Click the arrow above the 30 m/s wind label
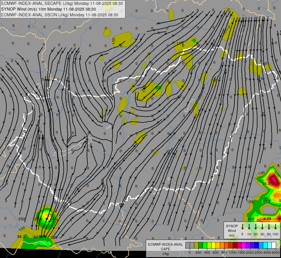 pos(262,226)
